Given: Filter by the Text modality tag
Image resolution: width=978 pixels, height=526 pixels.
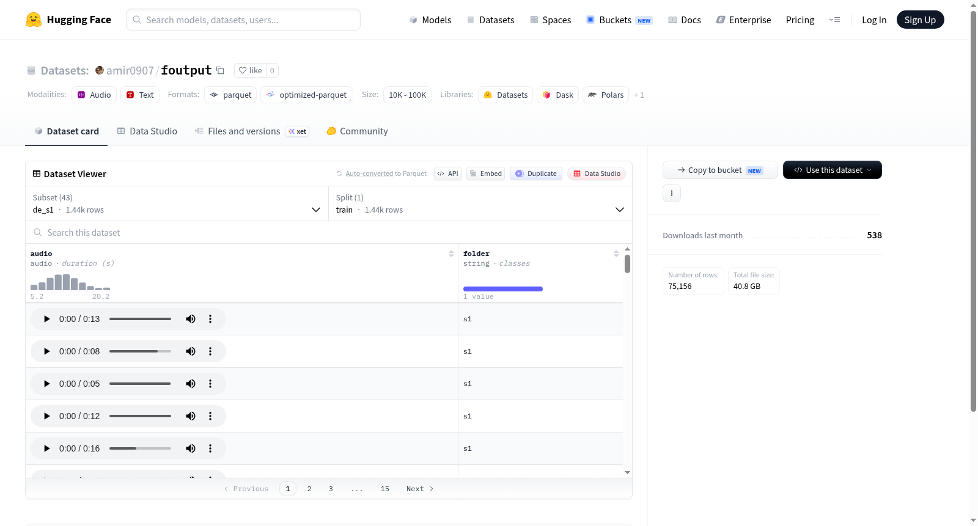Looking at the screenshot, I should tap(140, 95).
